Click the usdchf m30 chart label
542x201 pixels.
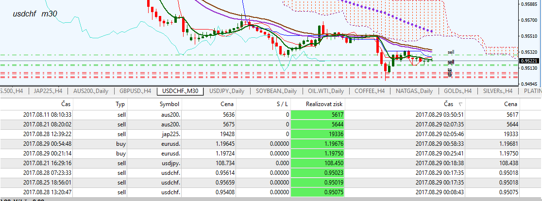(x=34, y=14)
